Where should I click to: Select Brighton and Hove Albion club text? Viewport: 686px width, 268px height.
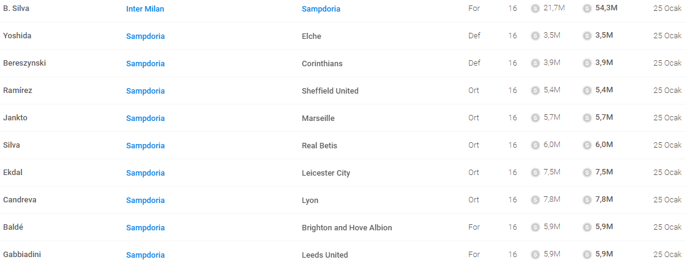click(347, 227)
